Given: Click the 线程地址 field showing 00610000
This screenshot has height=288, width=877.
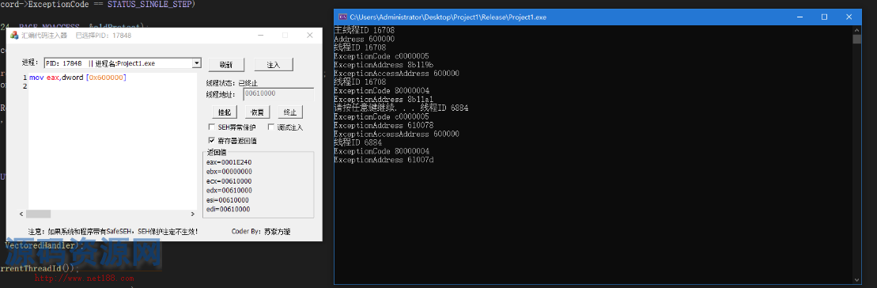Looking at the screenshot, I should [x=278, y=94].
